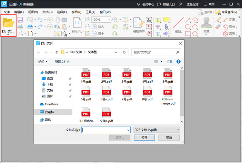Viewport: 242px width, 163px height.
Task: Click the 取消 button in dialog
Action: (169, 138)
